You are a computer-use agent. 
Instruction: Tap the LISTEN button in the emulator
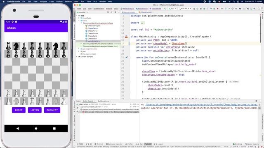35,110
